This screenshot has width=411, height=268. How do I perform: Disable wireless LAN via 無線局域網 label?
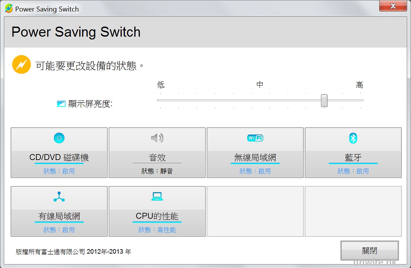click(255, 158)
